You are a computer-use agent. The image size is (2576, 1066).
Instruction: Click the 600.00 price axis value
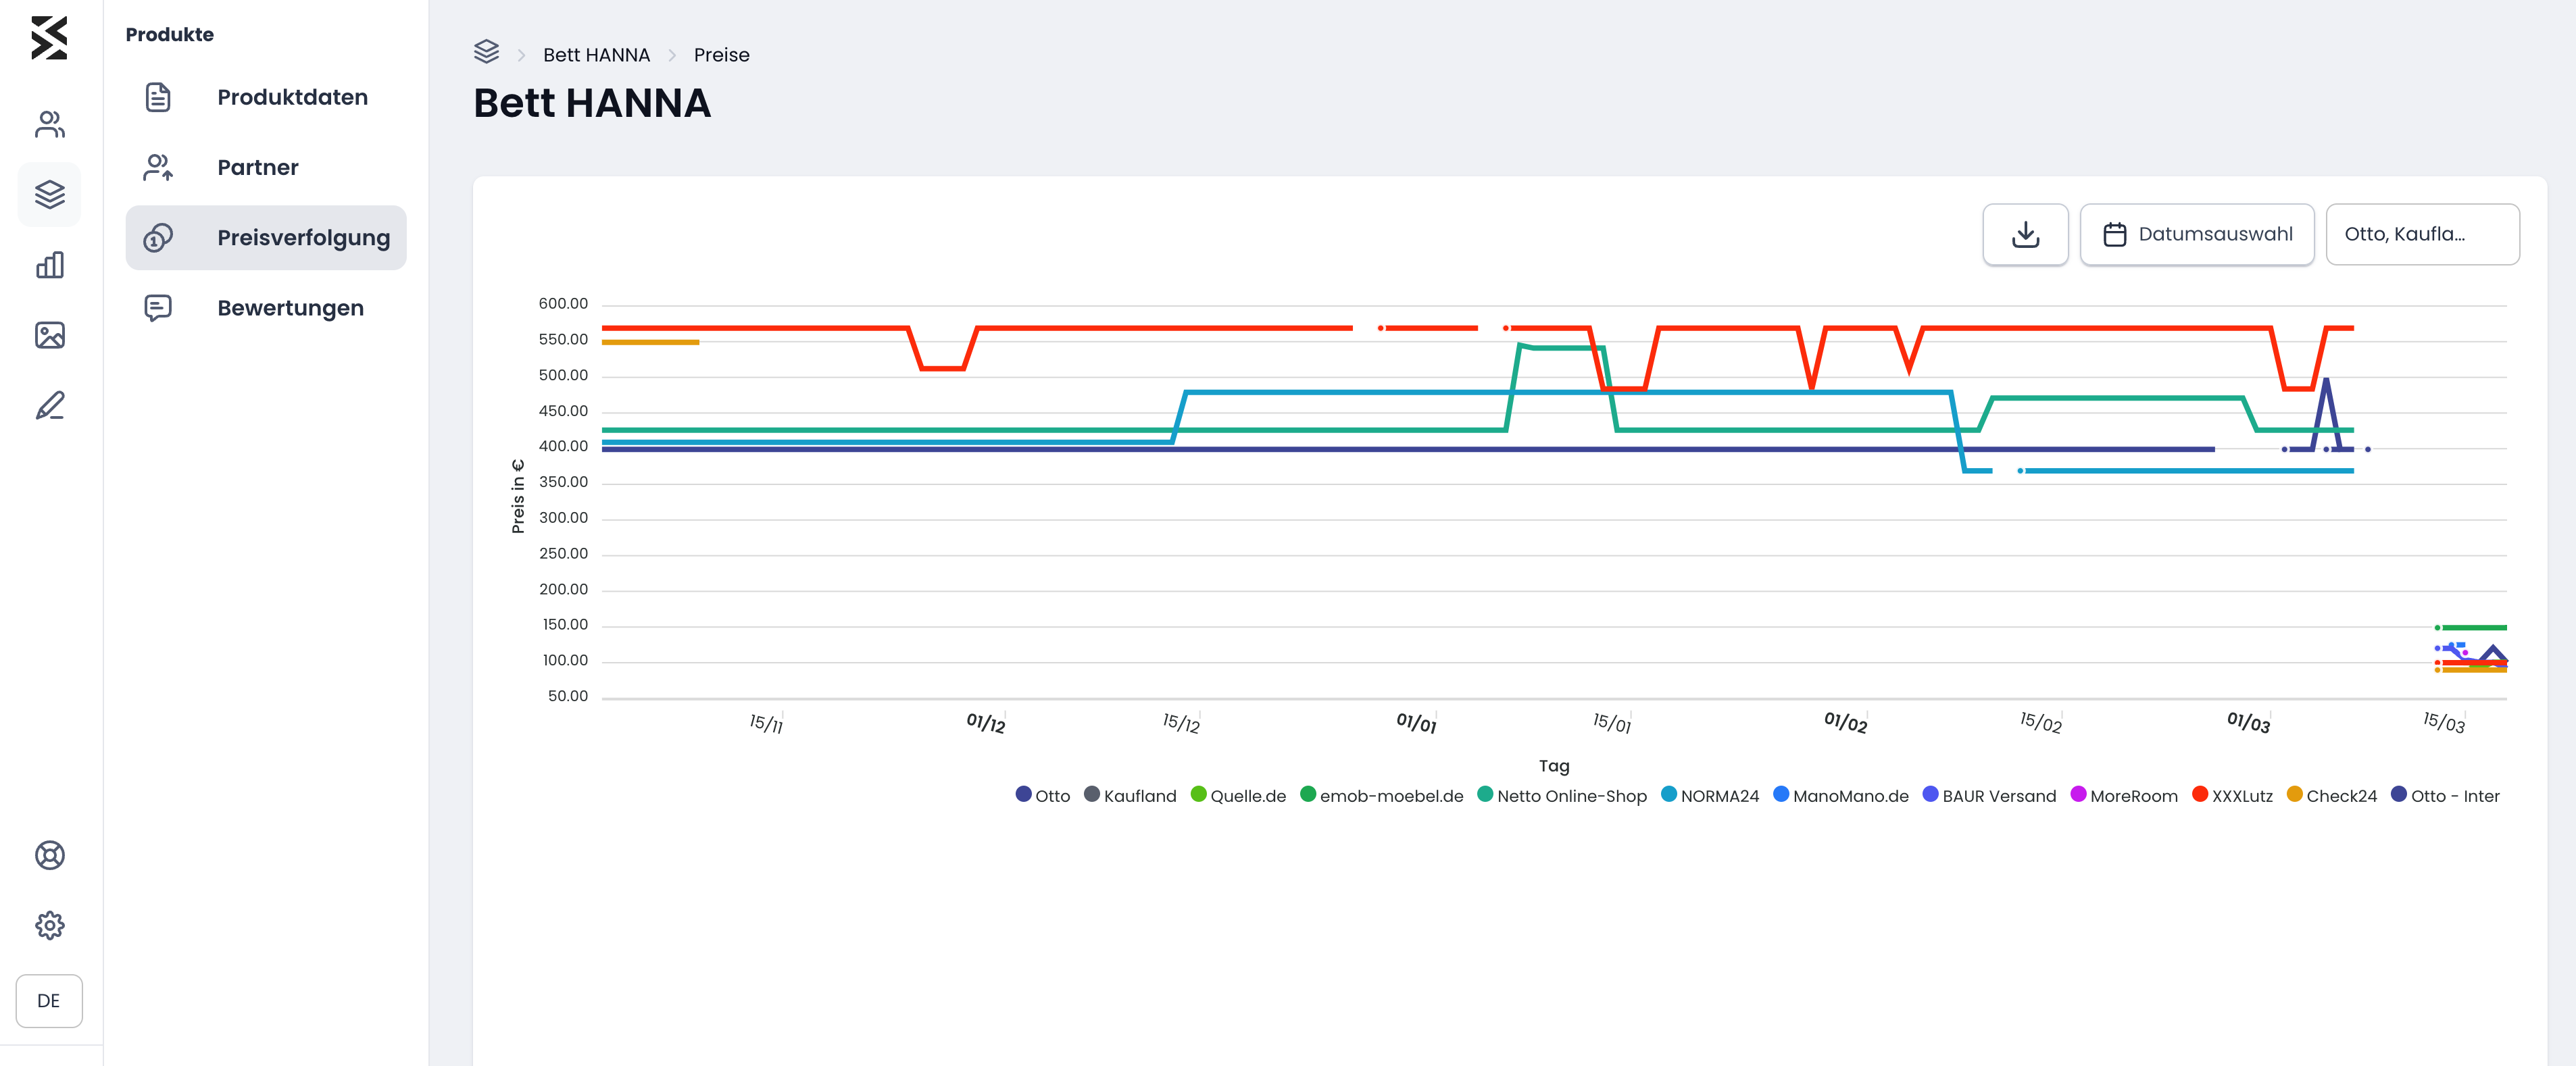tap(563, 303)
